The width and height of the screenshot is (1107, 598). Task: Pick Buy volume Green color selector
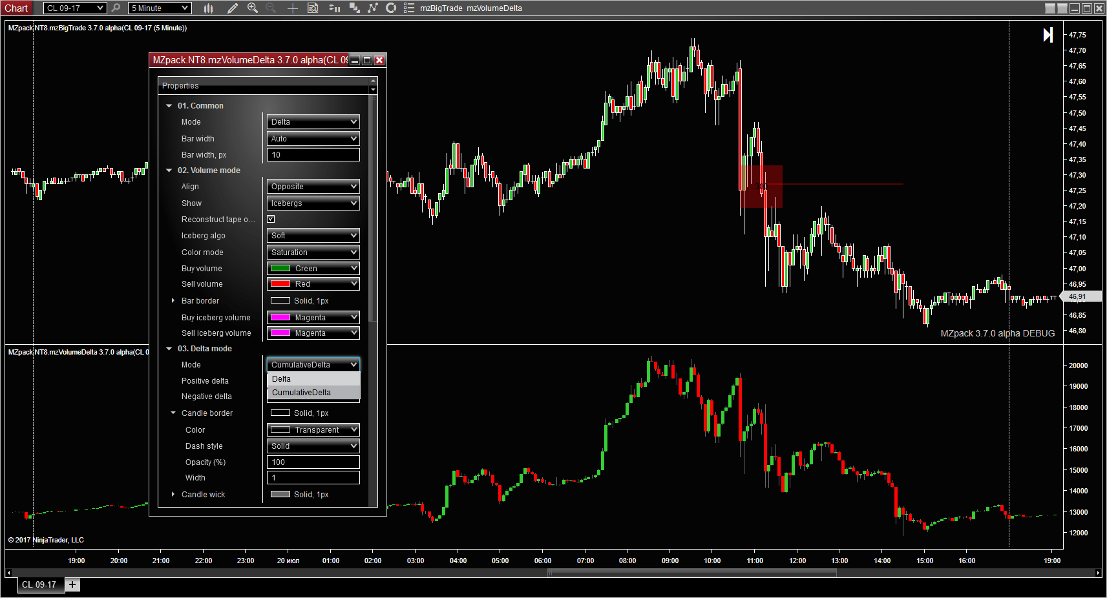(313, 268)
